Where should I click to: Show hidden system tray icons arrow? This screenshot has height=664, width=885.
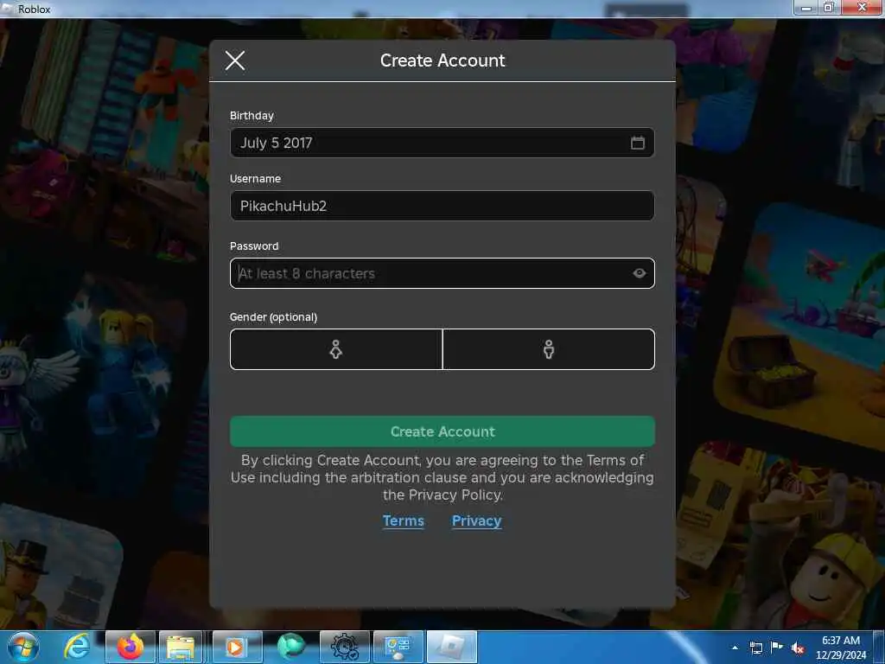(x=735, y=648)
